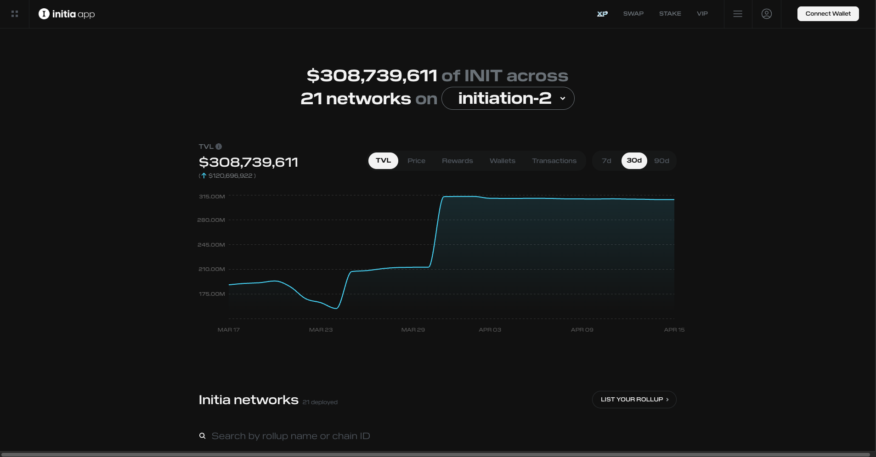The height and width of the screenshot is (457, 876).
Task: Select the TVL chart tab
Action: pos(383,161)
